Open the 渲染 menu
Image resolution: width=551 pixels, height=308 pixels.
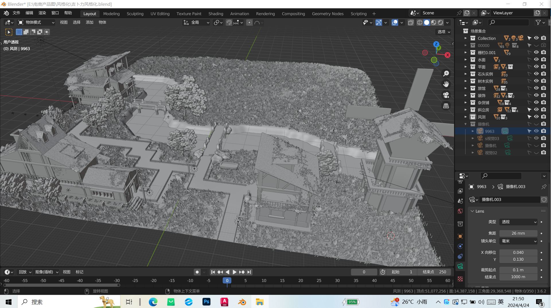click(42, 13)
